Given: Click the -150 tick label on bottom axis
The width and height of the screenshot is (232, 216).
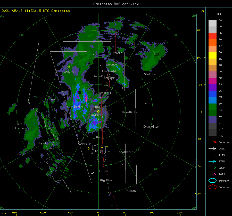Looking at the screenshot, I should pos(15,212).
